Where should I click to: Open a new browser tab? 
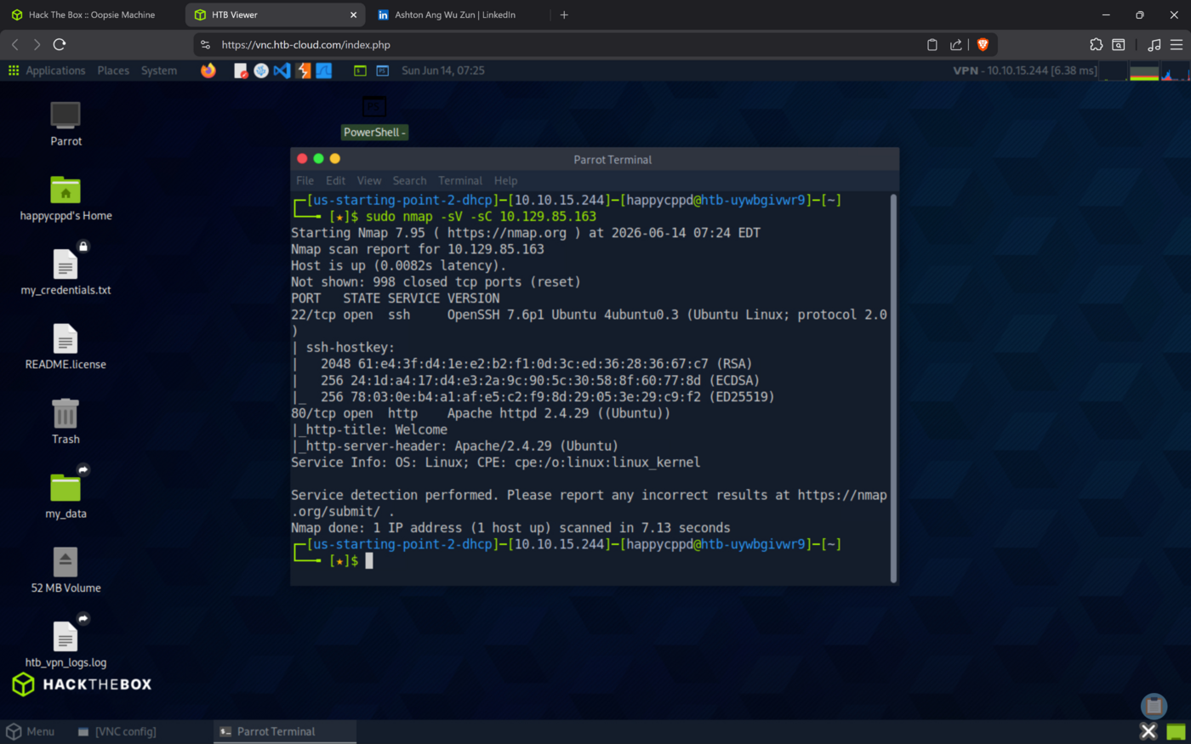click(564, 14)
